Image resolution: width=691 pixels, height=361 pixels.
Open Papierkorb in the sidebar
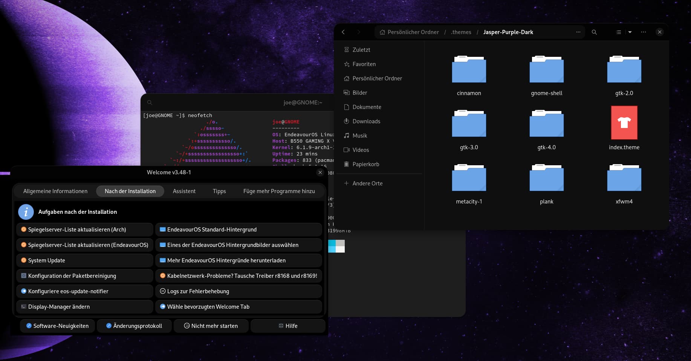[x=379, y=164]
